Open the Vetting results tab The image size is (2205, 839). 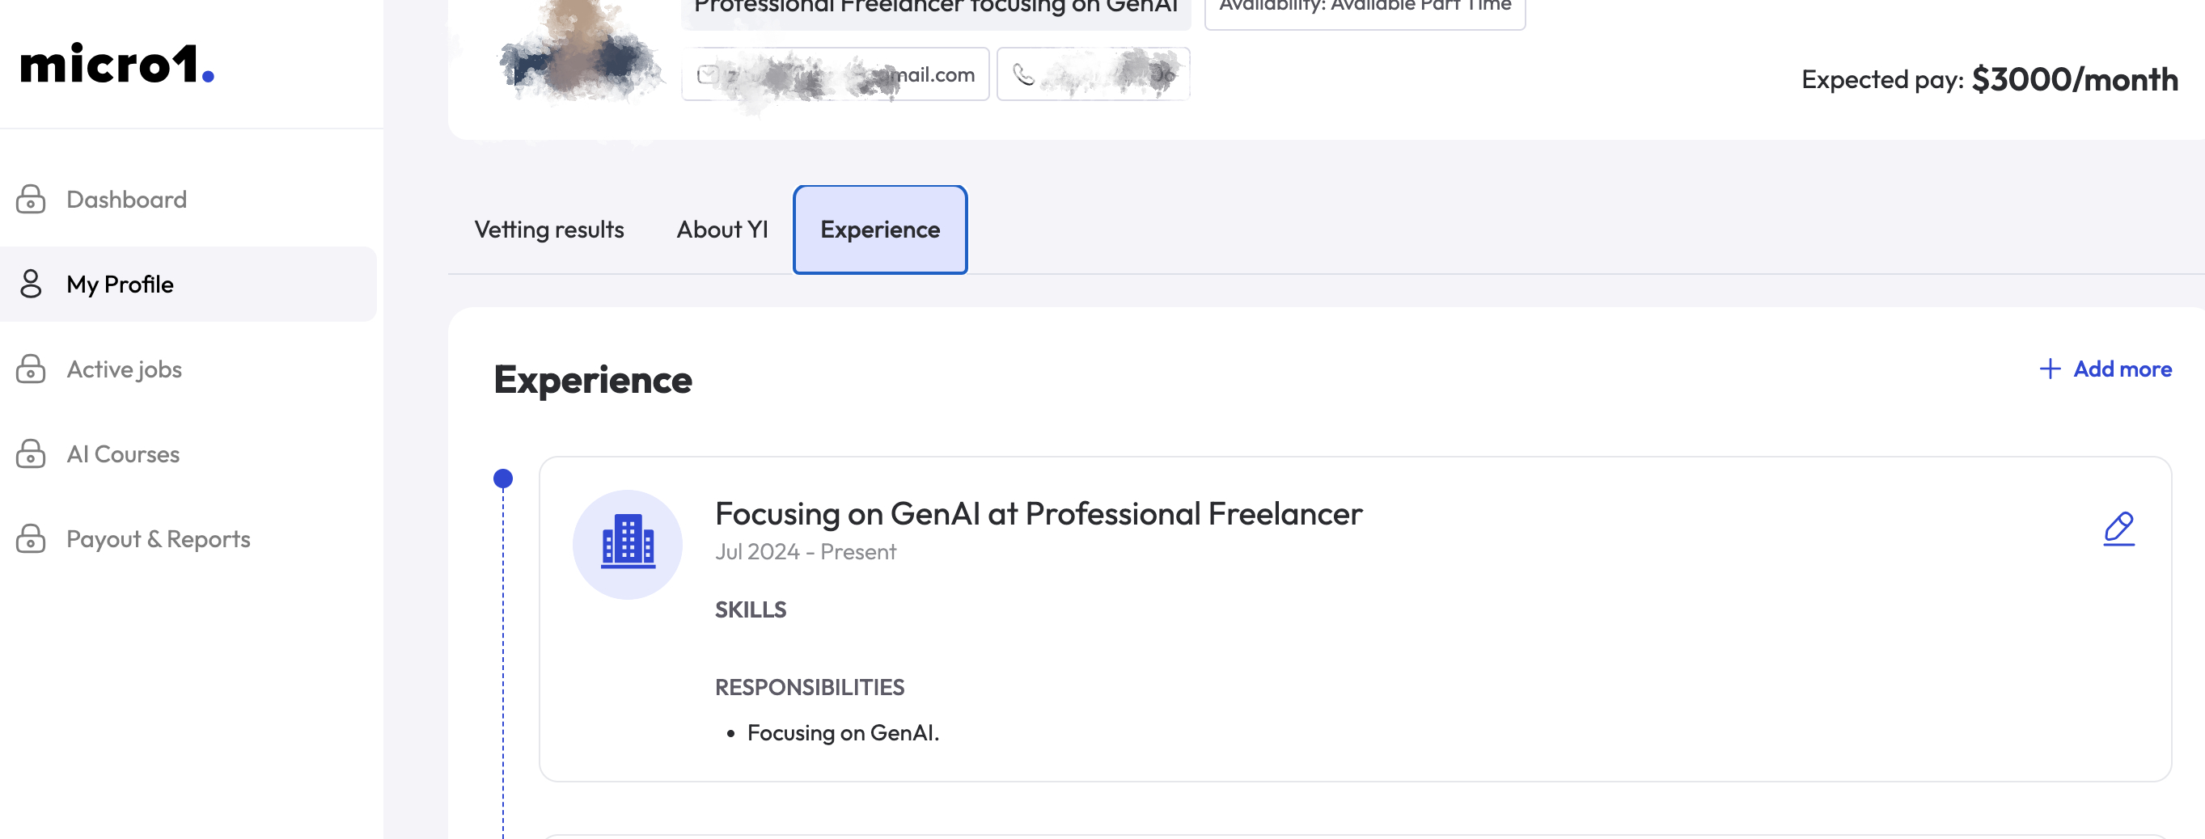[548, 230]
